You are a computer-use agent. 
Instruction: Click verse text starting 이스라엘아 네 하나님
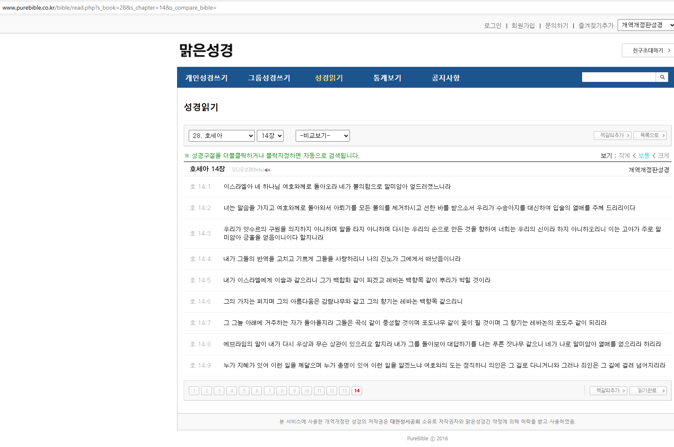(x=337, y=187)
